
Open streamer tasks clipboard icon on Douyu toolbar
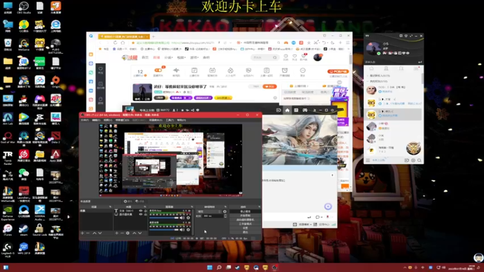coord(194,70)
